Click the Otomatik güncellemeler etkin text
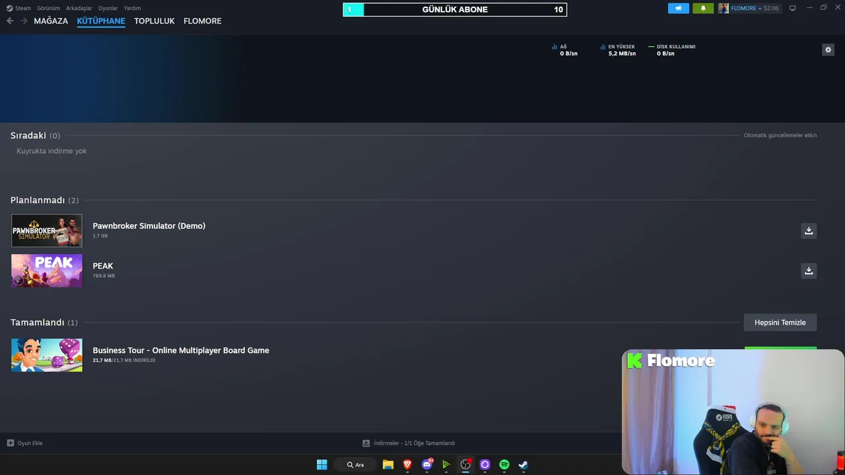 pyautogui.click(x=780, y=135)
